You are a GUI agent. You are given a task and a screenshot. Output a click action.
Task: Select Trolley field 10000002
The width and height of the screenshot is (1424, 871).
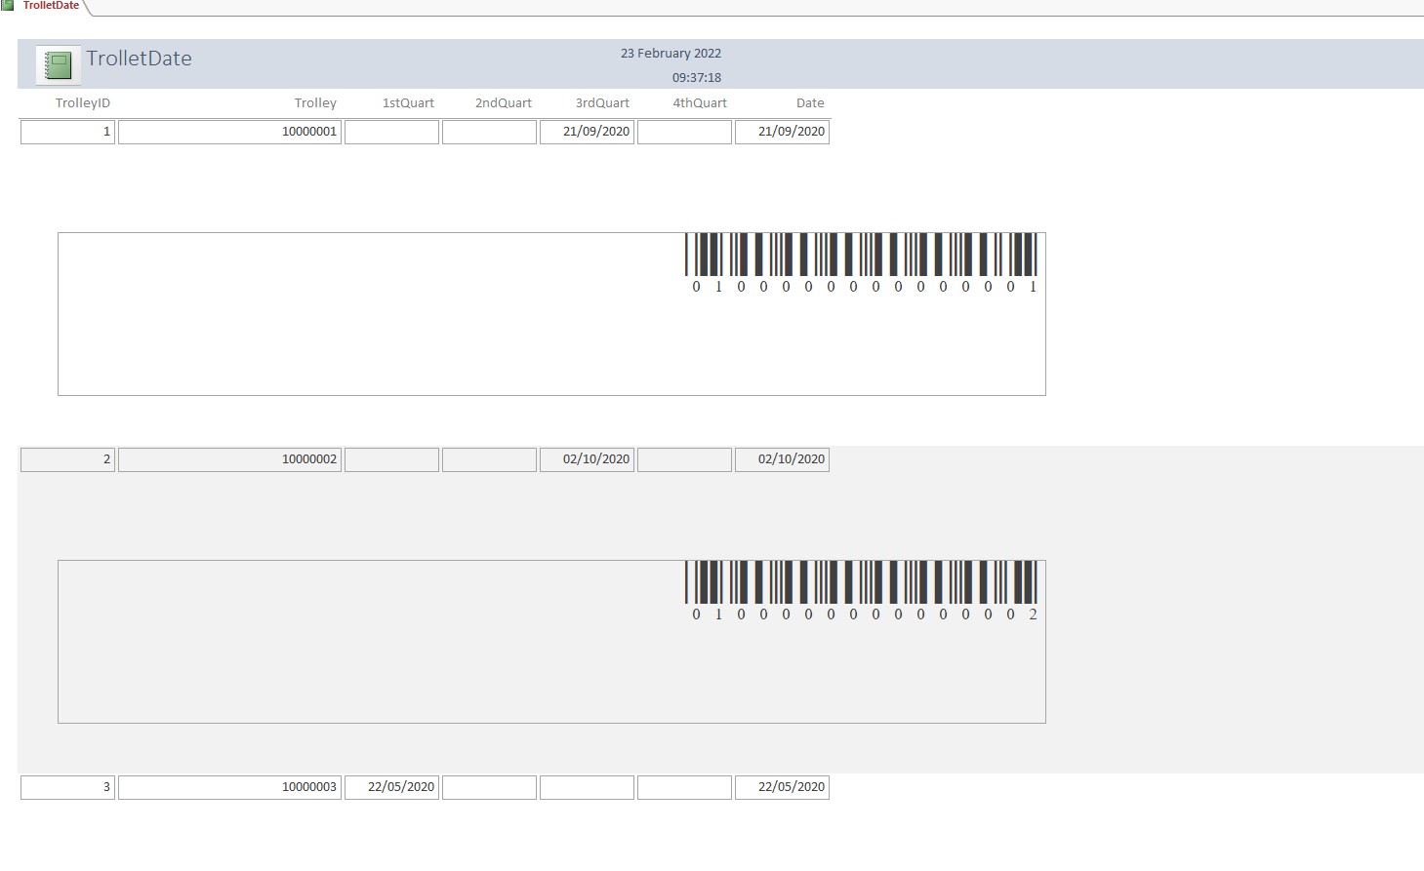pos(229,459)
